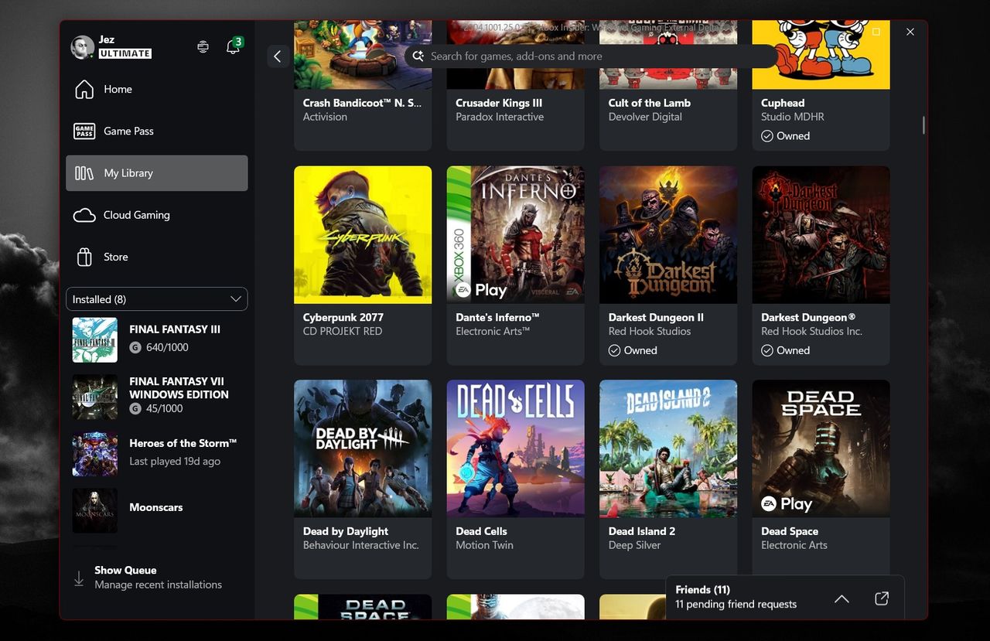
Task: Pop out the Friends panel to a window
Action: pos(881,598)
